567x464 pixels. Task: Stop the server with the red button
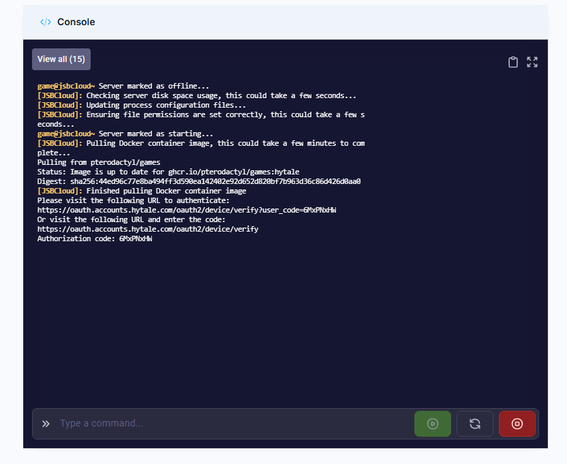pyautogui.click(x=517, y=424)
